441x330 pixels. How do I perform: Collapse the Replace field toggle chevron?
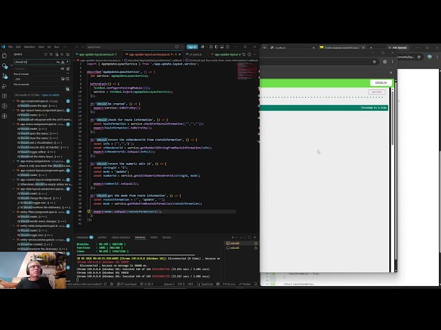coord(12,65)
